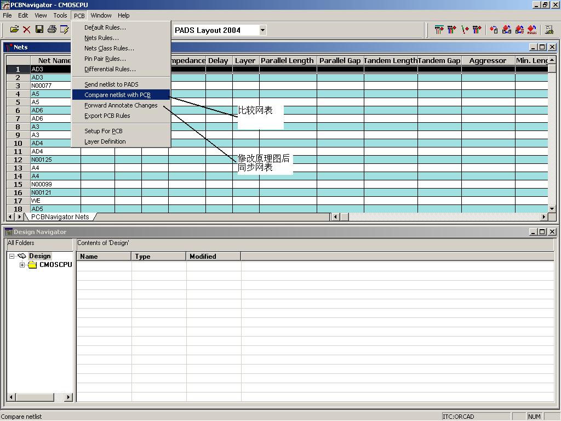Select Pin Pair Rules menu entry
This screenshot has width=561, height=421.
[x=121, y=59]
